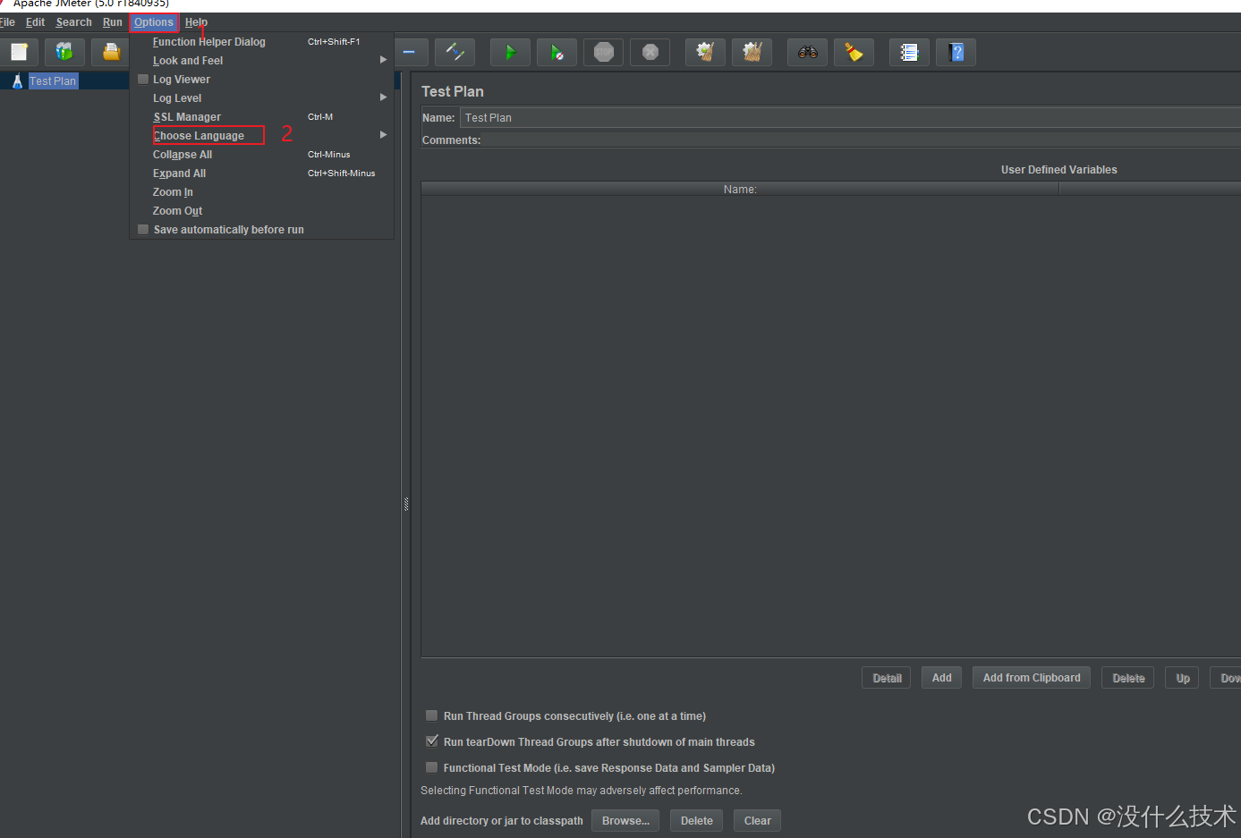Image resolution: width=1241 pixels, height=838 pixels.
Task: Open the File menu
Action: (x=7, y=22)
